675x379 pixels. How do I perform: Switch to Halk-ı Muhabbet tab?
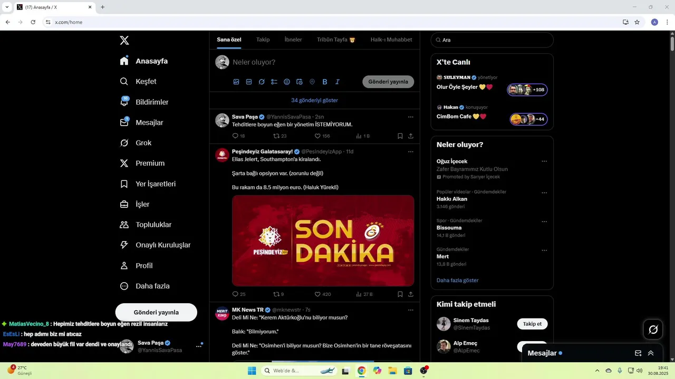[x=391, y=40]
